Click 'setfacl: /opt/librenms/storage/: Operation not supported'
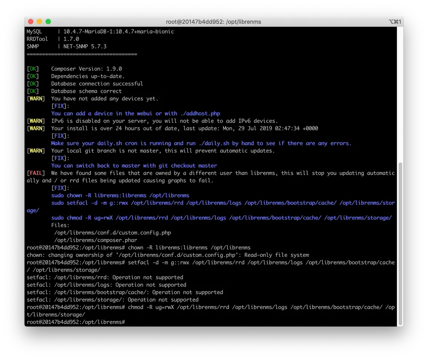 pyautogui.click(x=112, y=300)
